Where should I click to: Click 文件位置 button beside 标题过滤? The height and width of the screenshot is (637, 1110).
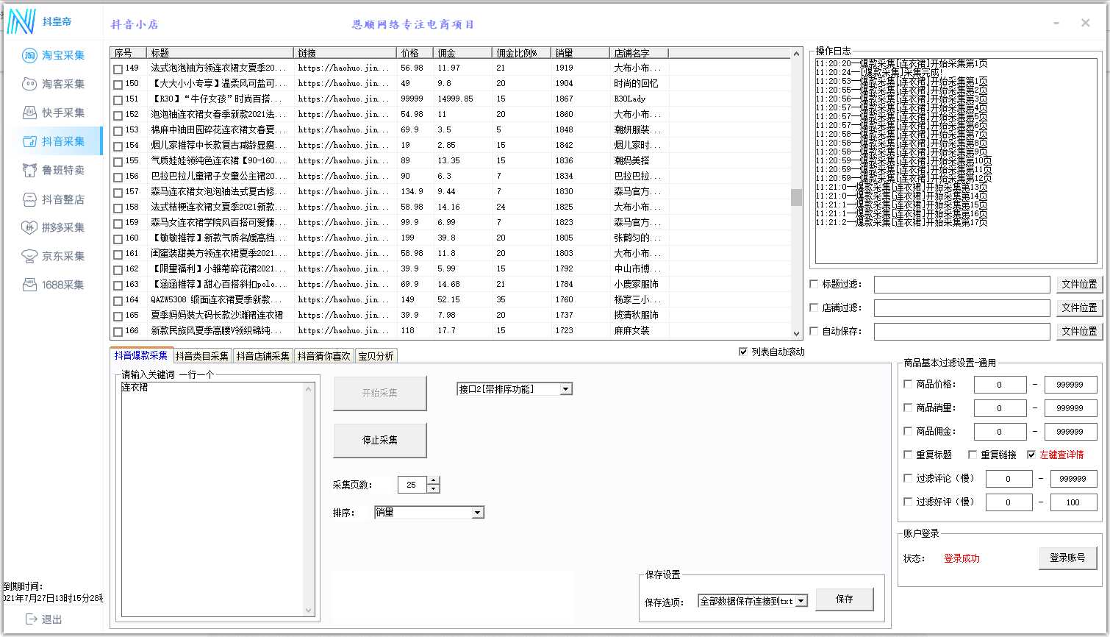(1079, 285)
